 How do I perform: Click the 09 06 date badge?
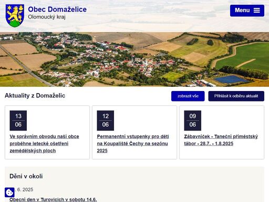pos(193,120)
